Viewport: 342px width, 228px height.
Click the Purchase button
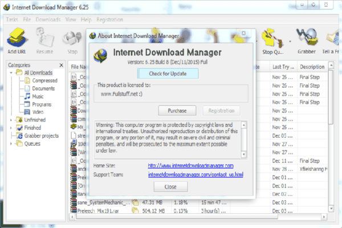click(x=177, y=111)
